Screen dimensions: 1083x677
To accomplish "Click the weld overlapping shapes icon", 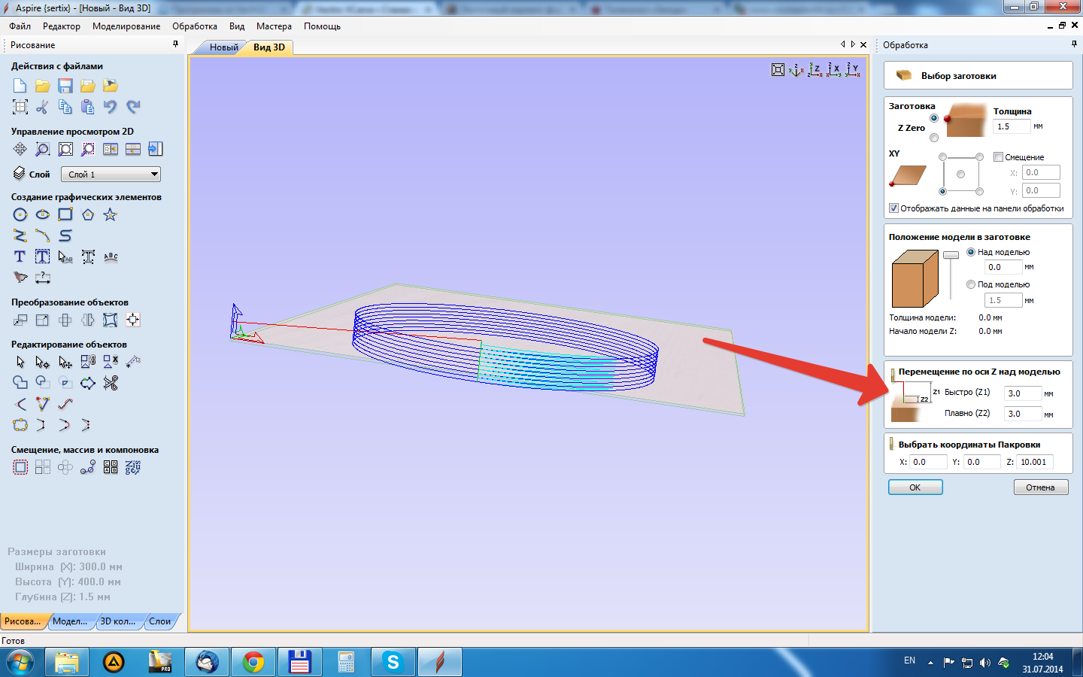I will tap(20, 384).
